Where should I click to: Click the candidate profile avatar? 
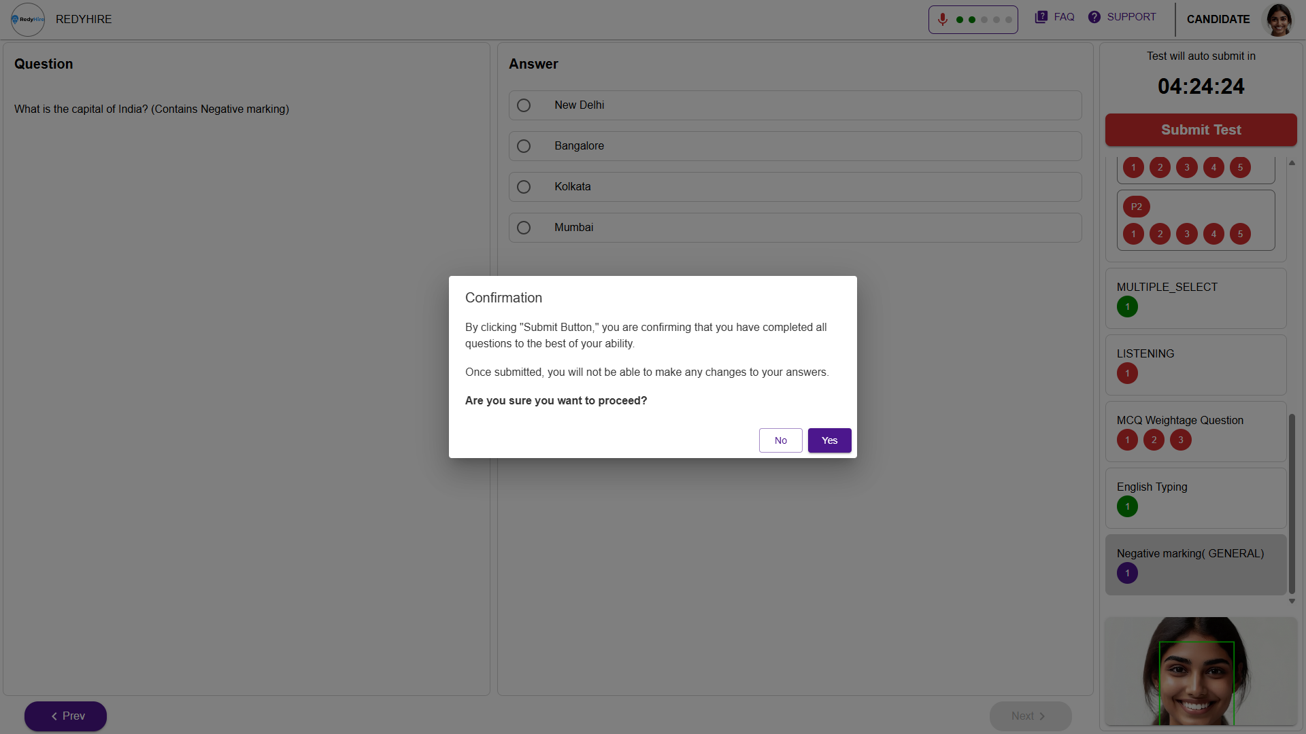1279,19
